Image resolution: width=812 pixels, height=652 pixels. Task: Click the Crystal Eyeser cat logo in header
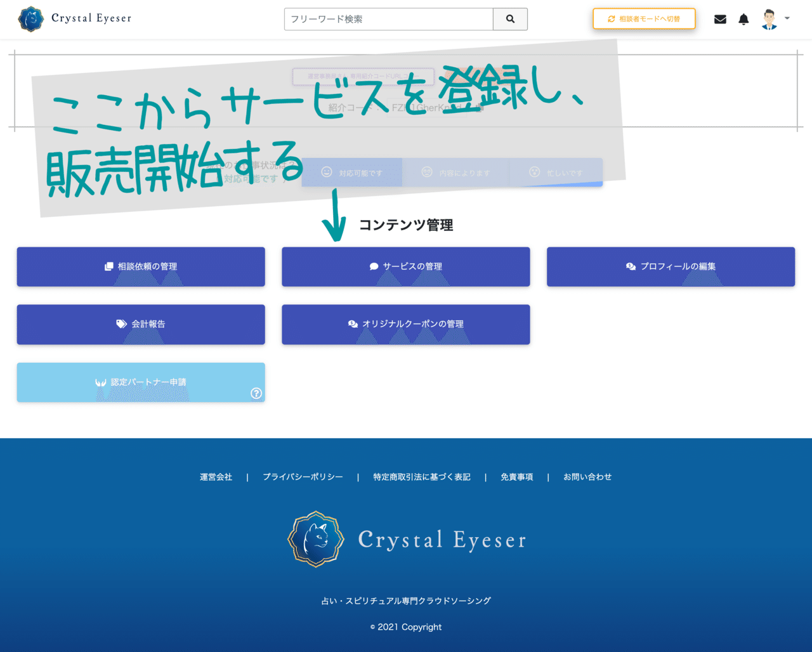[x=31, y=19]
